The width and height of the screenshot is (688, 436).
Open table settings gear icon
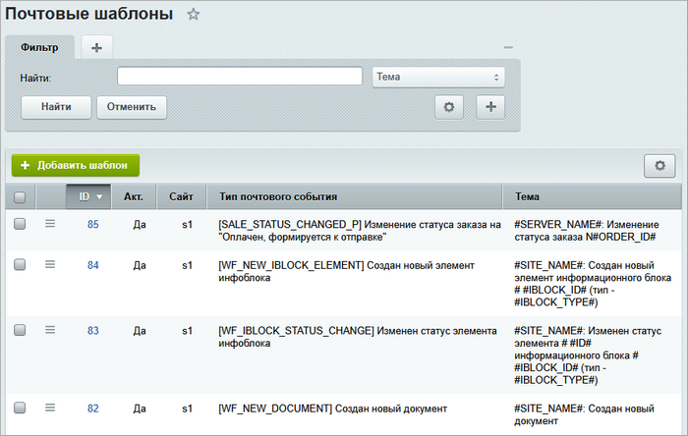pyautogui.click(x=659, y=166)
